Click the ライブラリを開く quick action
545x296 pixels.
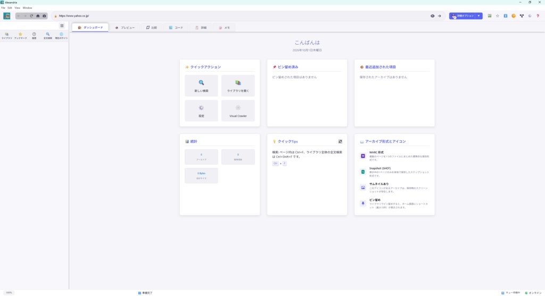pos(238,86)
